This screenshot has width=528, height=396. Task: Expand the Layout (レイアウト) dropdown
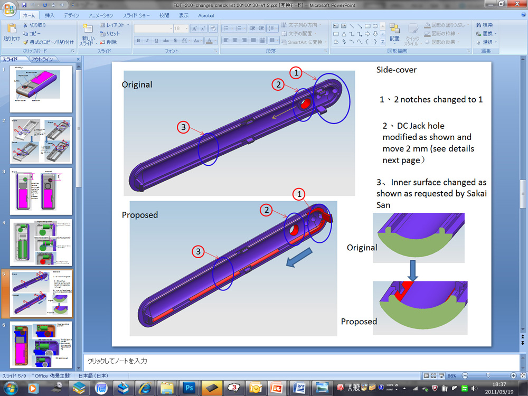click(x=128, y=25)
